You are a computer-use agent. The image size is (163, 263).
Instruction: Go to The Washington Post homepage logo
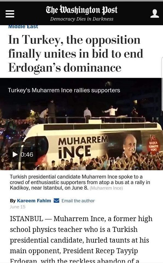coord(82,10)
